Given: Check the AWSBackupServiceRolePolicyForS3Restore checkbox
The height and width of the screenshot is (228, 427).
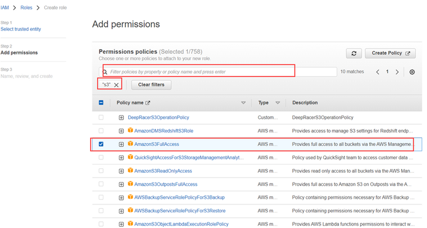Looking at the screenshot, I should point(101,211).
